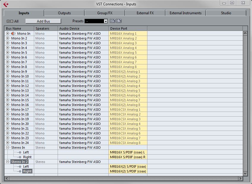Click the audio device of Stereo In
The height and width of the screenshot is (184, 252).
click(x=83, y=147)
